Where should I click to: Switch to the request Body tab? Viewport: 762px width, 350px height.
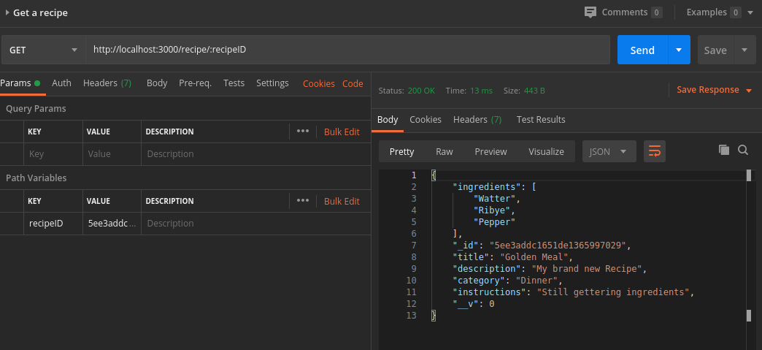click(x=157, y=83)
